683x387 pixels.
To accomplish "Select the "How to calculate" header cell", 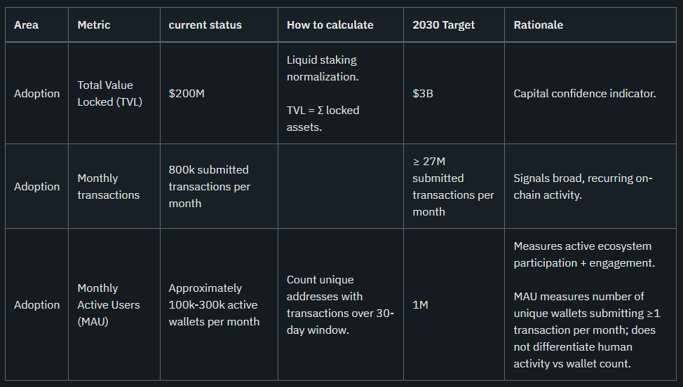I will click(x=330, y=24).
